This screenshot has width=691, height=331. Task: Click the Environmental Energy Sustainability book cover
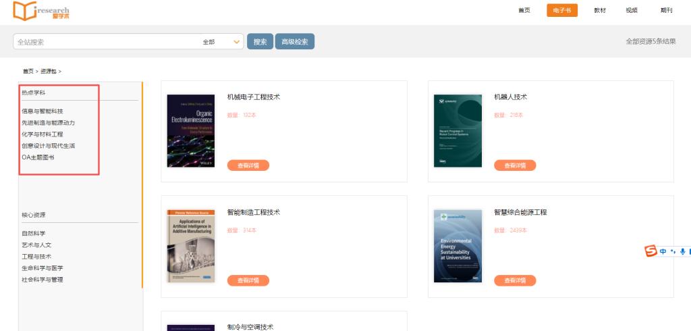click(458, 247)
